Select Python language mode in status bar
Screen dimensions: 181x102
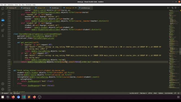161,93
